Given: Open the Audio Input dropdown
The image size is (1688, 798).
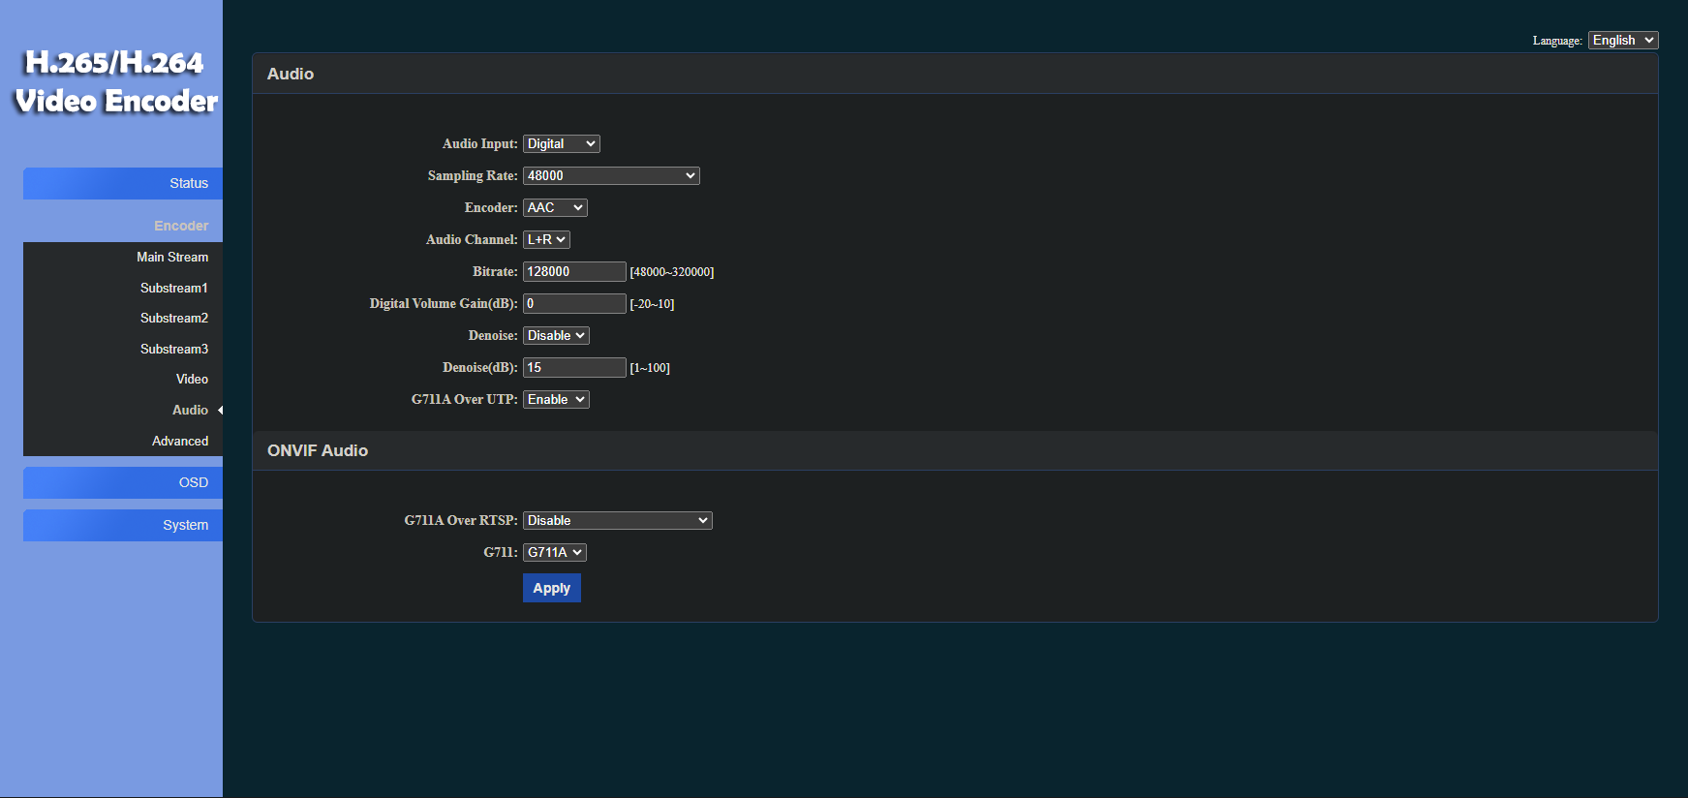Looking at the screenshot, I should coord(561,143).
